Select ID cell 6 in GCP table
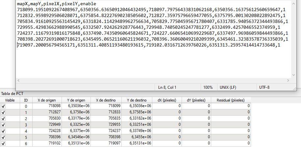 pos(26,143)
